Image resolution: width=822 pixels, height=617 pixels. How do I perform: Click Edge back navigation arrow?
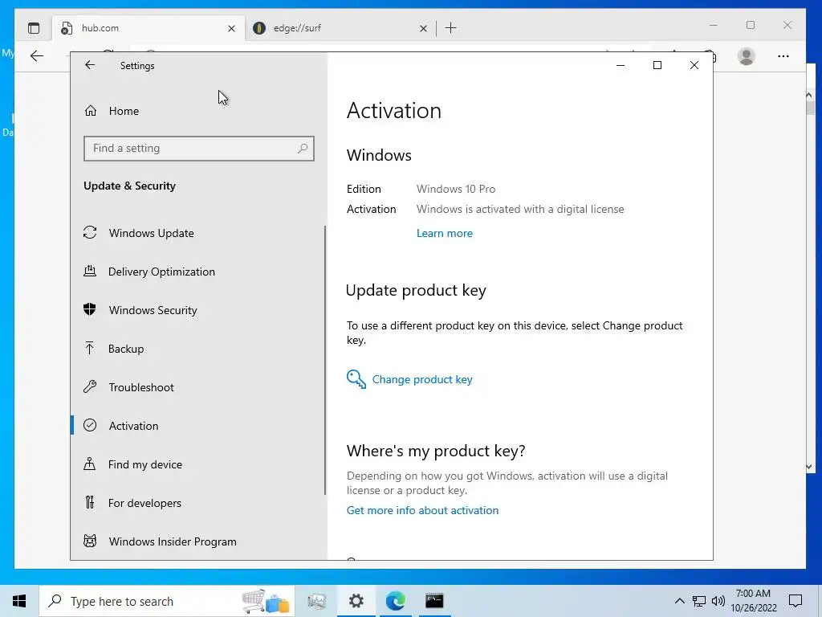pyautogui.click(x=37, y=56)
